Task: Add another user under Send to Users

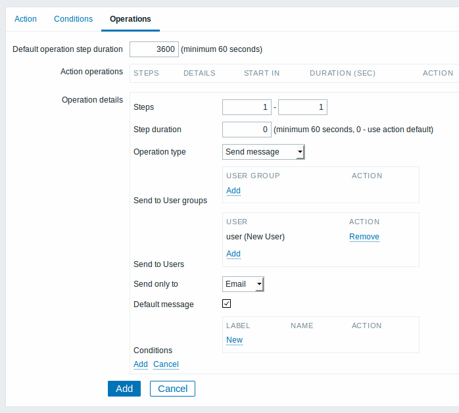Action: point(233,253)
